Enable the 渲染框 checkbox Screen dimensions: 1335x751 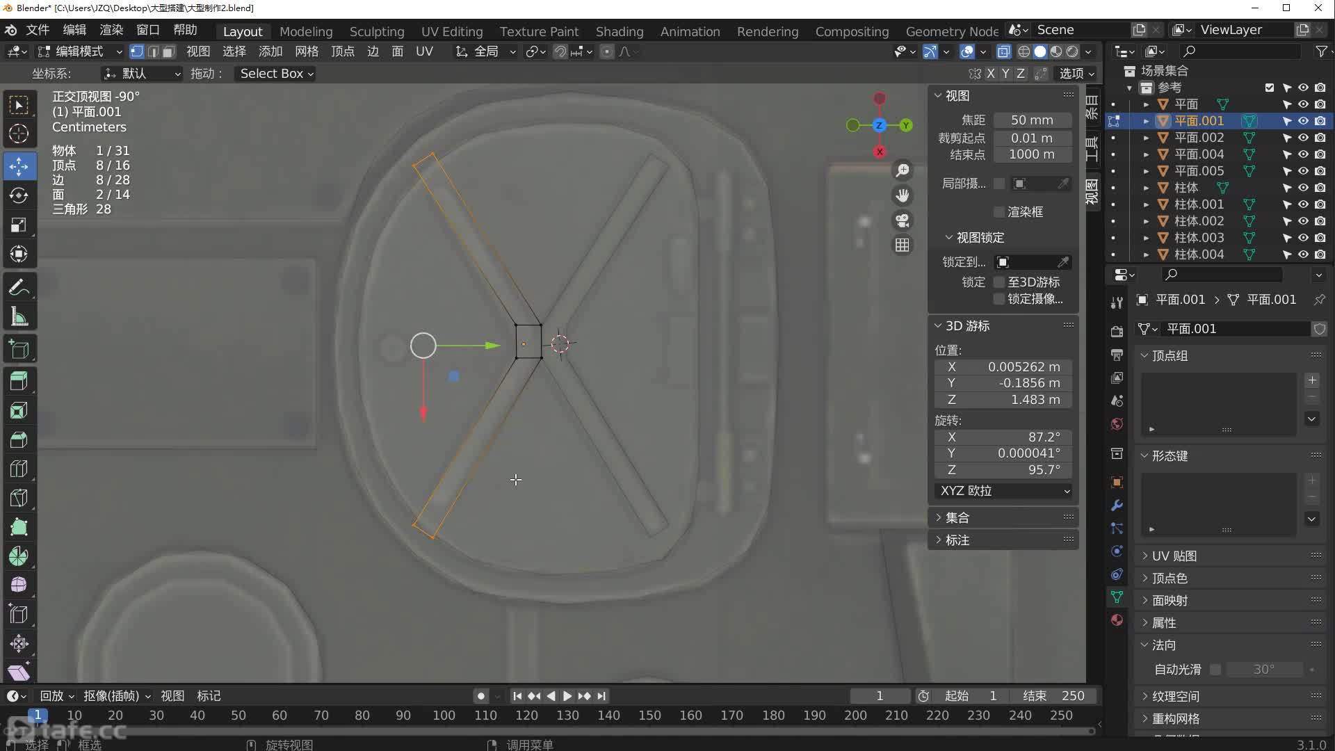pyautogui.click(x=999, y=212)
